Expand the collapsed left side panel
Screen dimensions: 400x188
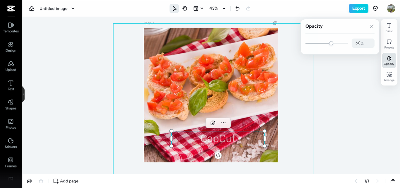(23, 94)
